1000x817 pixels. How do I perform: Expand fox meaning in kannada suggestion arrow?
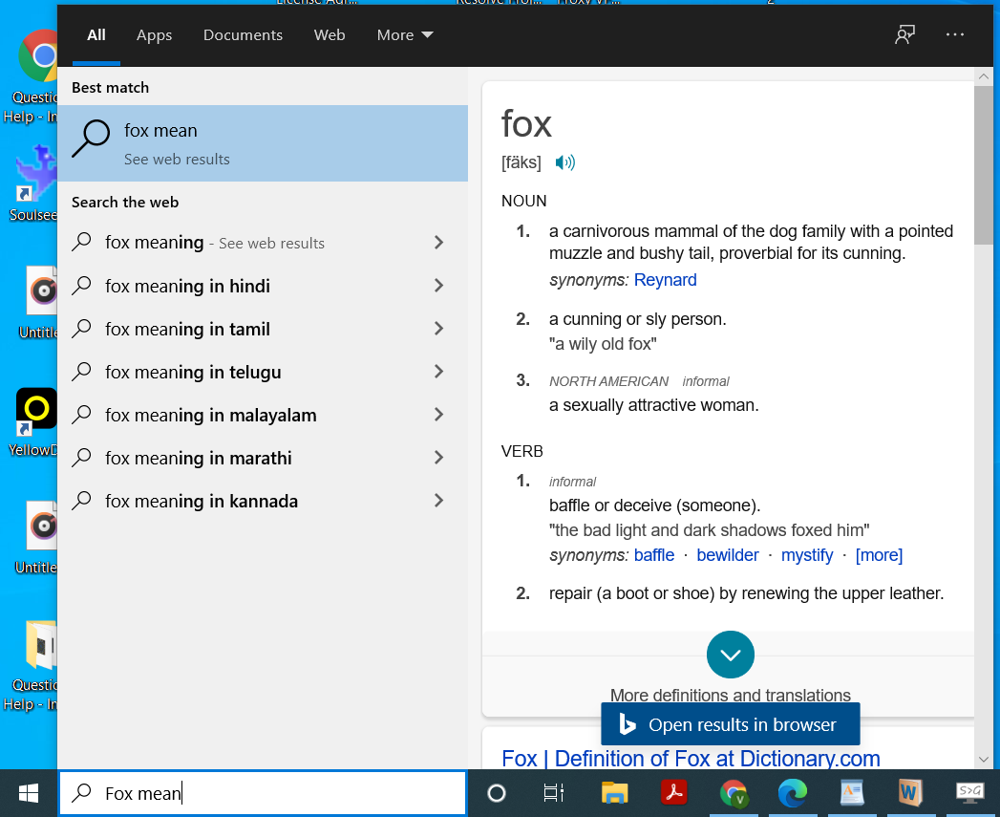[x=438, y=501]
